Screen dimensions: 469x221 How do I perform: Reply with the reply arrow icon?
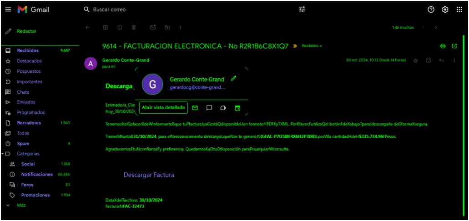(442, 60)
